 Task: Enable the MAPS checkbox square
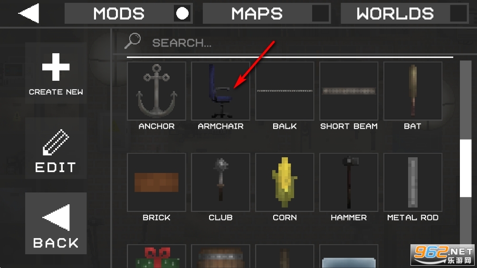pos(320,13)
